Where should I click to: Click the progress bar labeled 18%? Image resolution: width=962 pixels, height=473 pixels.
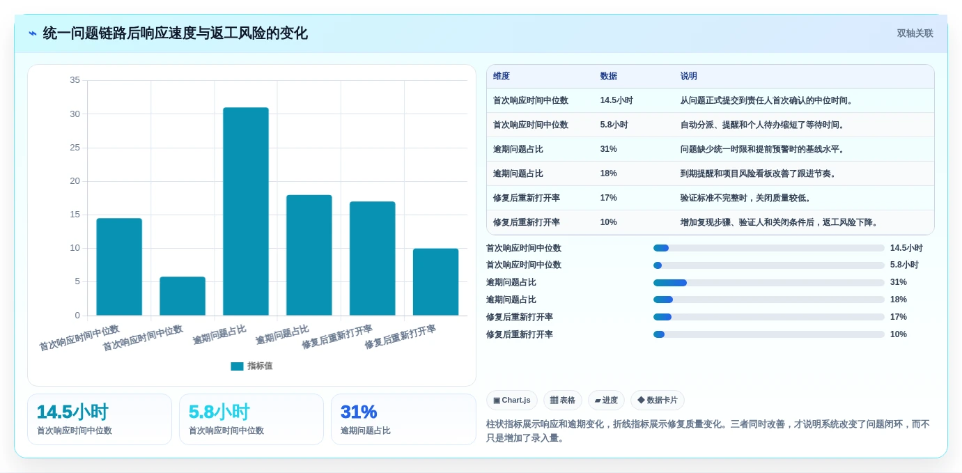click(769, 300)
